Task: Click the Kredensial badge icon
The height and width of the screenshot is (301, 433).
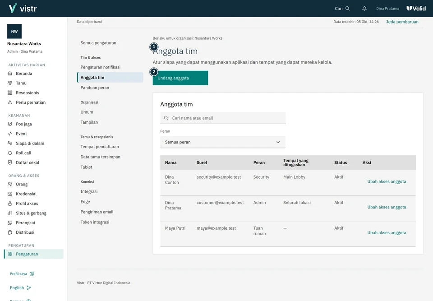Action: [x=10, y=194]
